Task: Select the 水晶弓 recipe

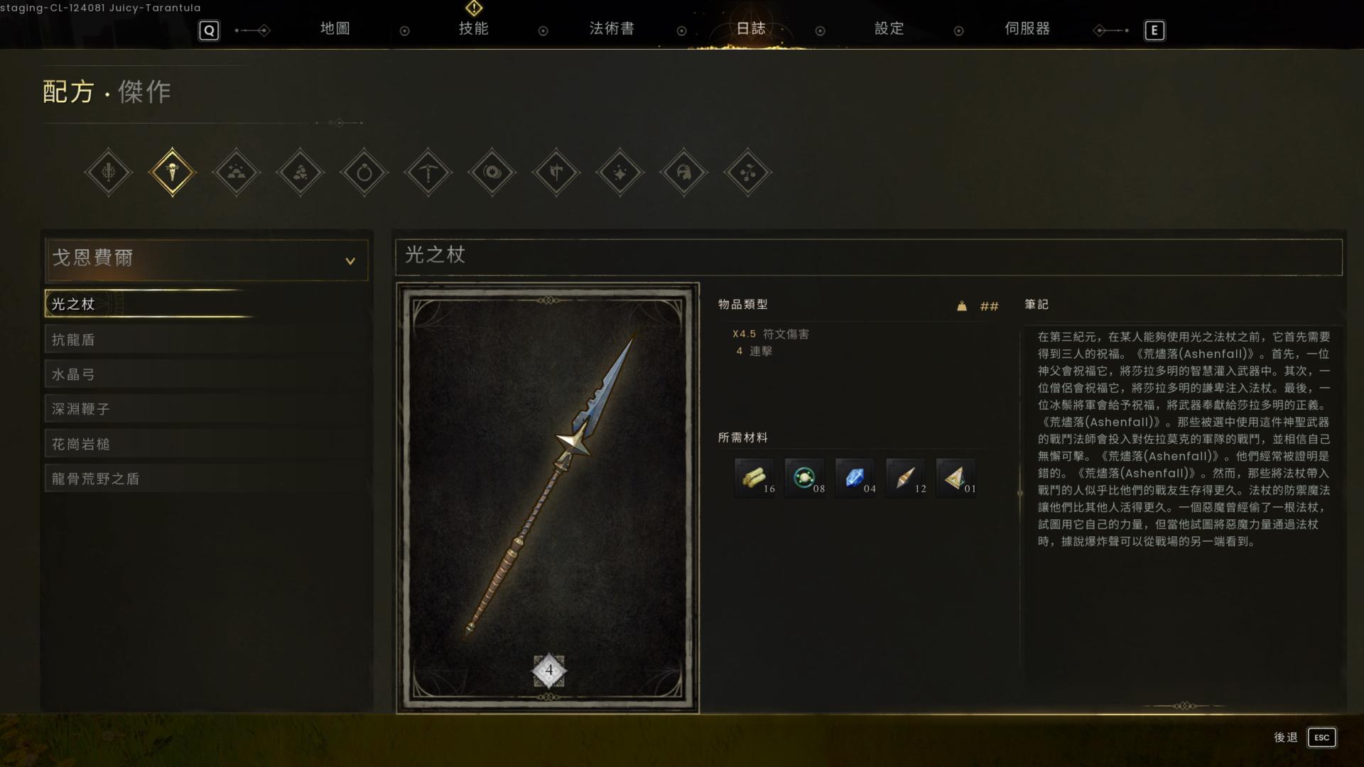Action: pyautogui.click(x=207, y=374)
